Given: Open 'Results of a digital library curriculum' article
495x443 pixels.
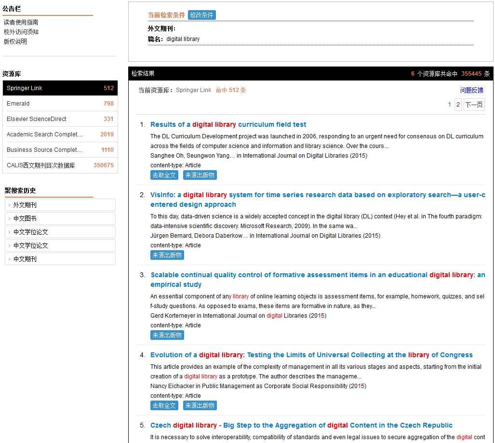Looking at the screenshot, I should point(228,124).
